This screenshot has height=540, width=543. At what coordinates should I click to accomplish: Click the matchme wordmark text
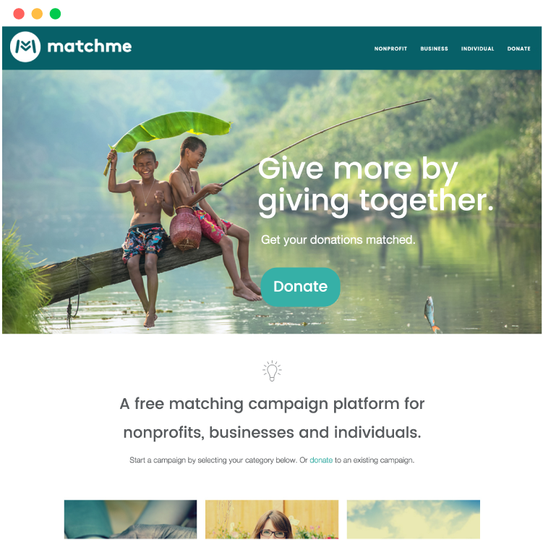tap(90, 46)
